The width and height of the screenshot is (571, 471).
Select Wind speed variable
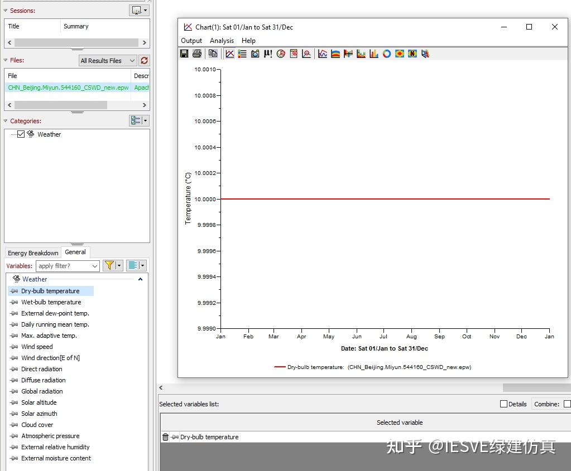(x=37, y=347)
